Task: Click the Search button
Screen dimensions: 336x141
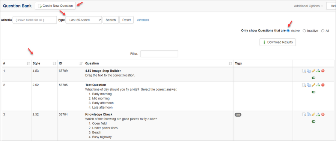Action: 111,20
